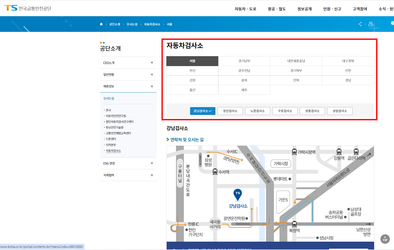Select the 경남 region tab

[348, 80]
